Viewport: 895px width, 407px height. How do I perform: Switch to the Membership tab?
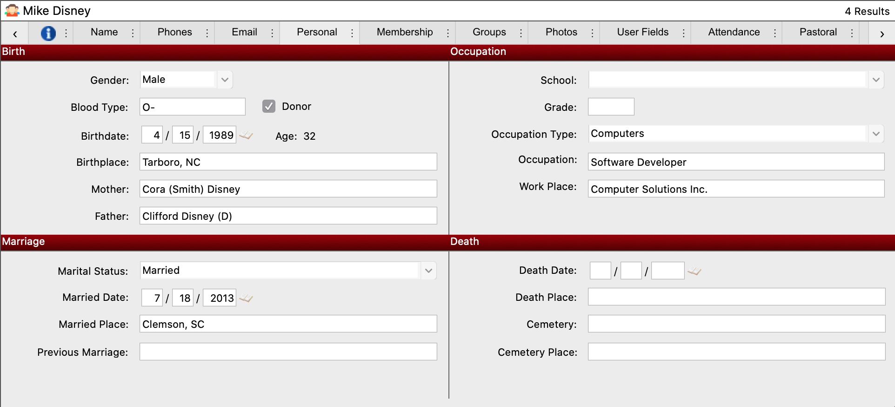pyautogui.click(x=404, y=32)
